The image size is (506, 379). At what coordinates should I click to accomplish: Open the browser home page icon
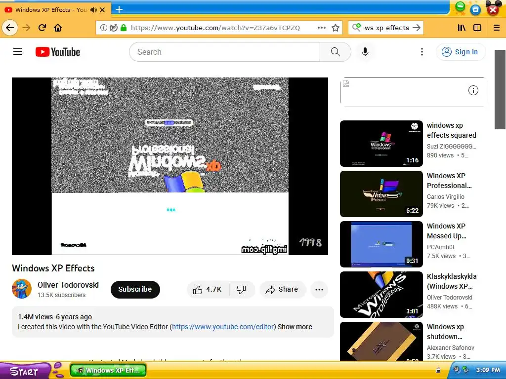coord(58,28)
